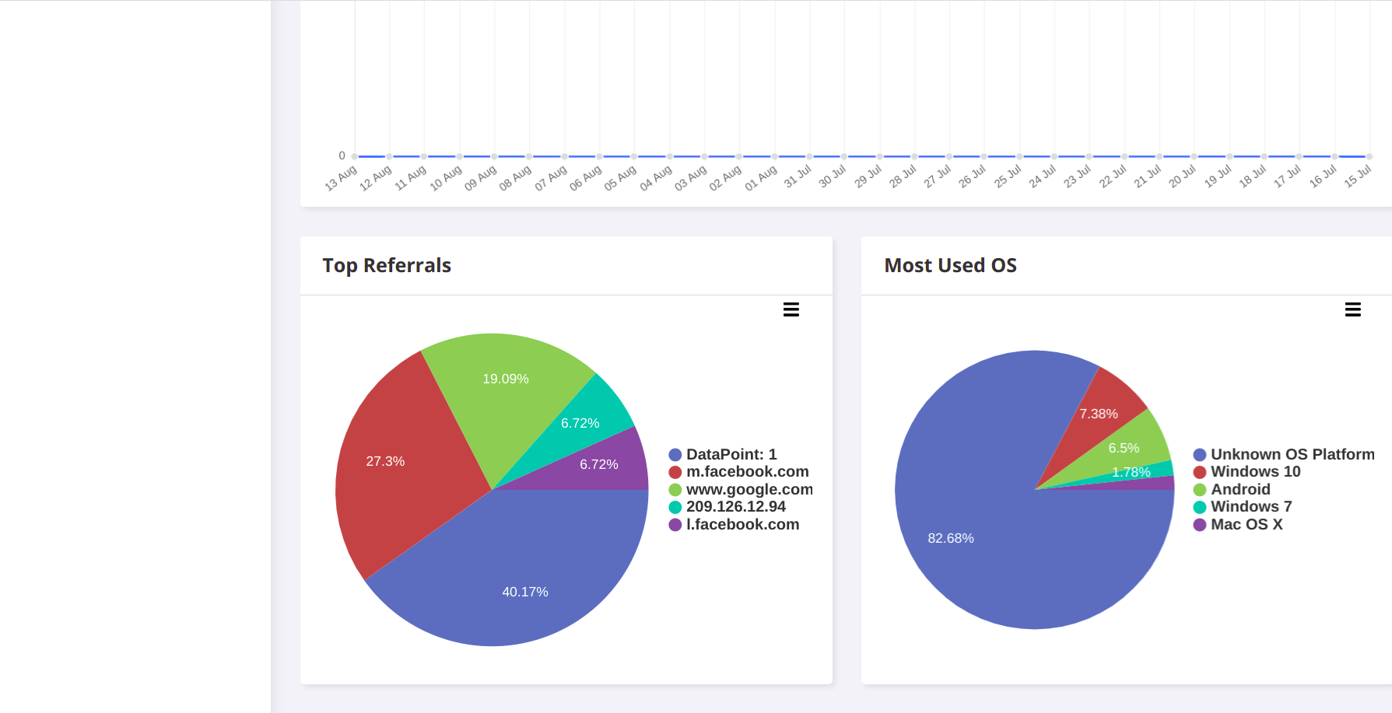This screenshot has width=1392, height=713.
Task: Toggle the www.google.com legend entry
Action: click(741, 489)
